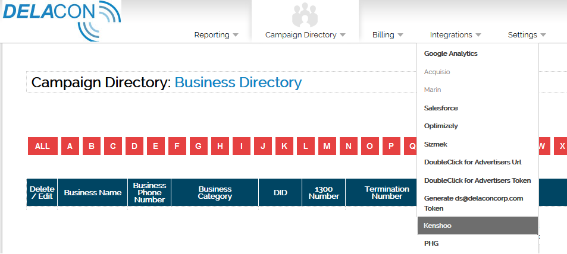Click the 1300 Number column header

324,193
